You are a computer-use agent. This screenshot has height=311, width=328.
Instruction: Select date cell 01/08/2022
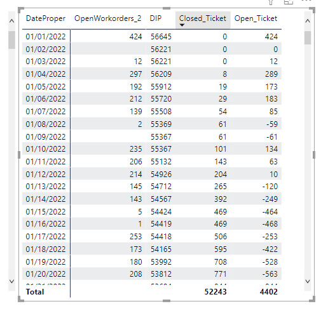[x=46, y=124]
